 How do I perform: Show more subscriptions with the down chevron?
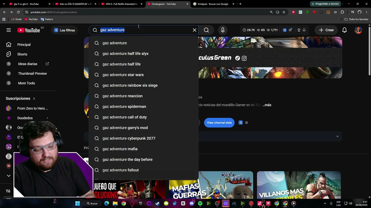pyautogui.click(x=9, y=176)
